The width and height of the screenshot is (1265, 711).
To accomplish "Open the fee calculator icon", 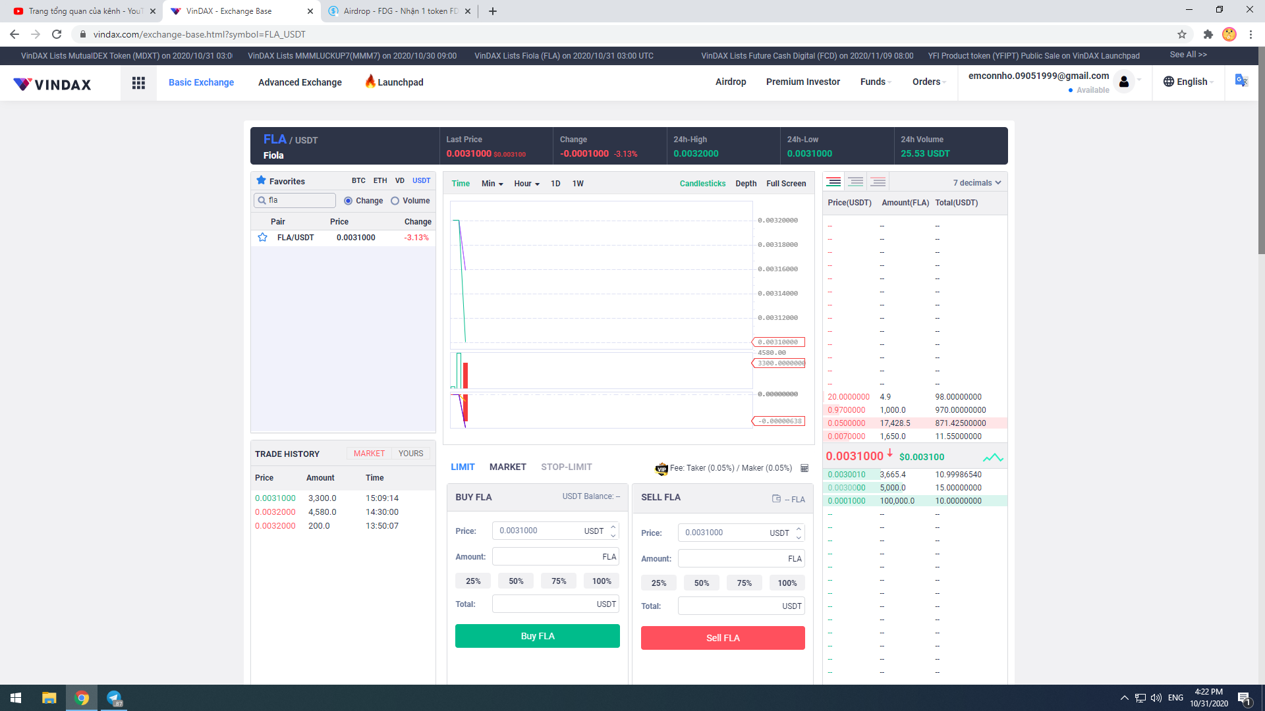I will 804,468.
